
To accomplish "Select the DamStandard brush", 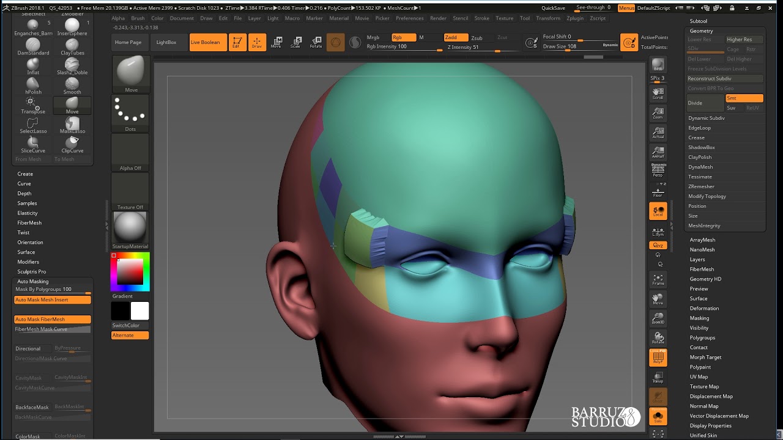I will [33, 47].
